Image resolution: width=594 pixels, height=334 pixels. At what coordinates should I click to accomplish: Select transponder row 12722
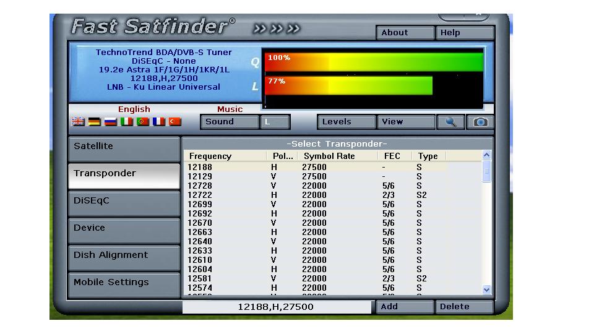click(x=334, y=195)
